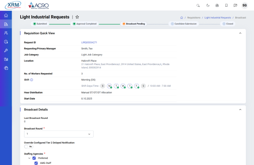Toggle Override Configured Tier 2 Delayed Notification switch
The width and height of the screenshot is (254, 165).
click(x=29, y=147)
